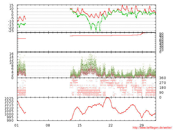Select the 1010 pressure axis label
Screen dimensions: 173x130
coord(9,108)
